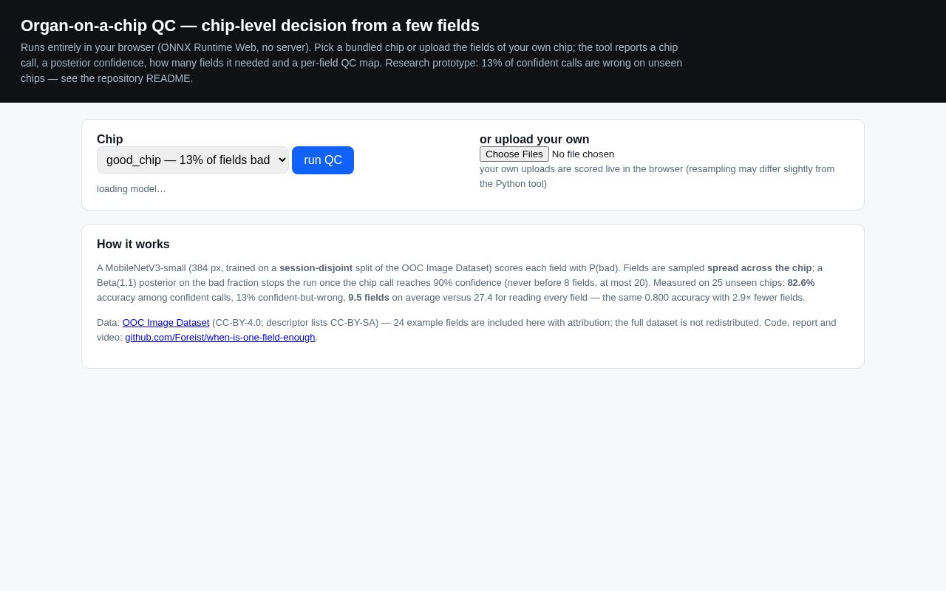Click the note about uploads scored live
Screen dimensions: 946x591
[657, 176]
